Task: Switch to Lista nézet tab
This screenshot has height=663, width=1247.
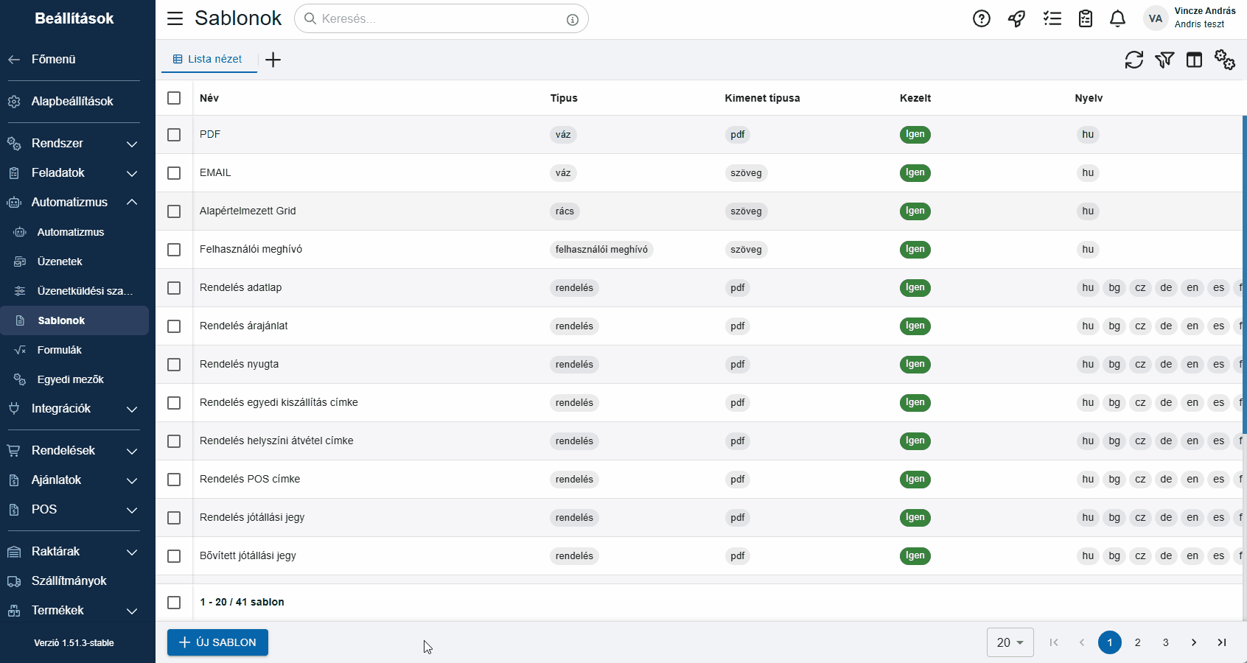Action: (209, 59)
